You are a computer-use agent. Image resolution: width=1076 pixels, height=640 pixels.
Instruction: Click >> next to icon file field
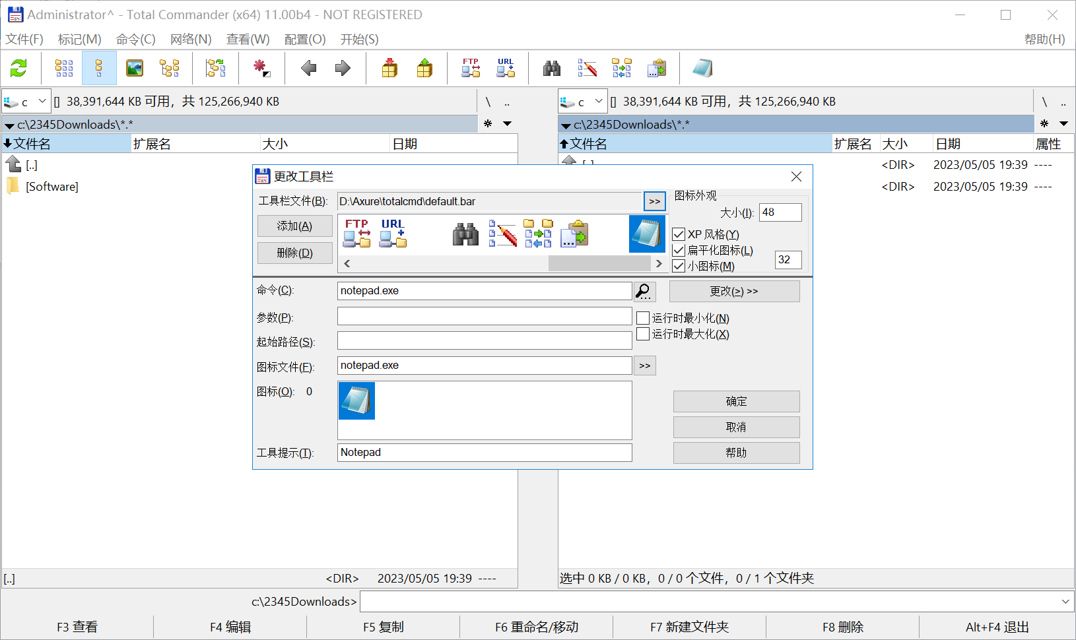(645, 366)
